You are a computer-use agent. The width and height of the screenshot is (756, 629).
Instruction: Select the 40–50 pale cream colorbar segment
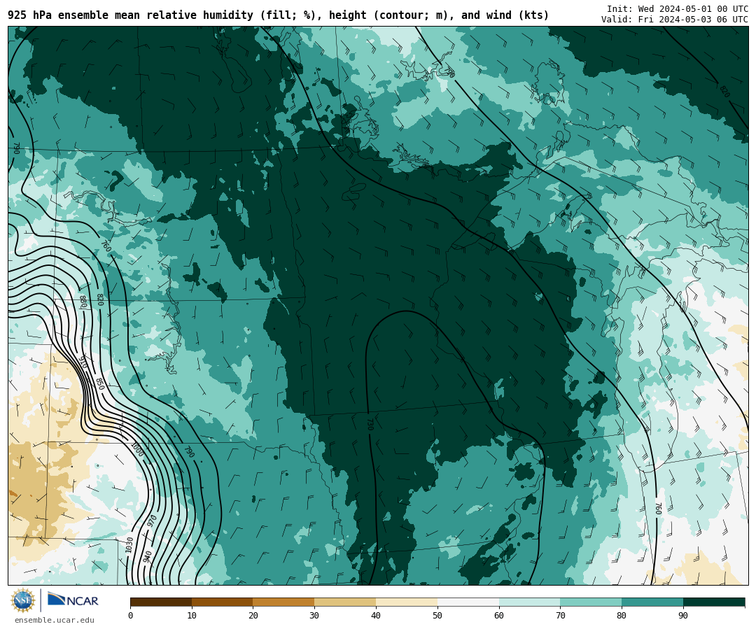coord(407,602)
